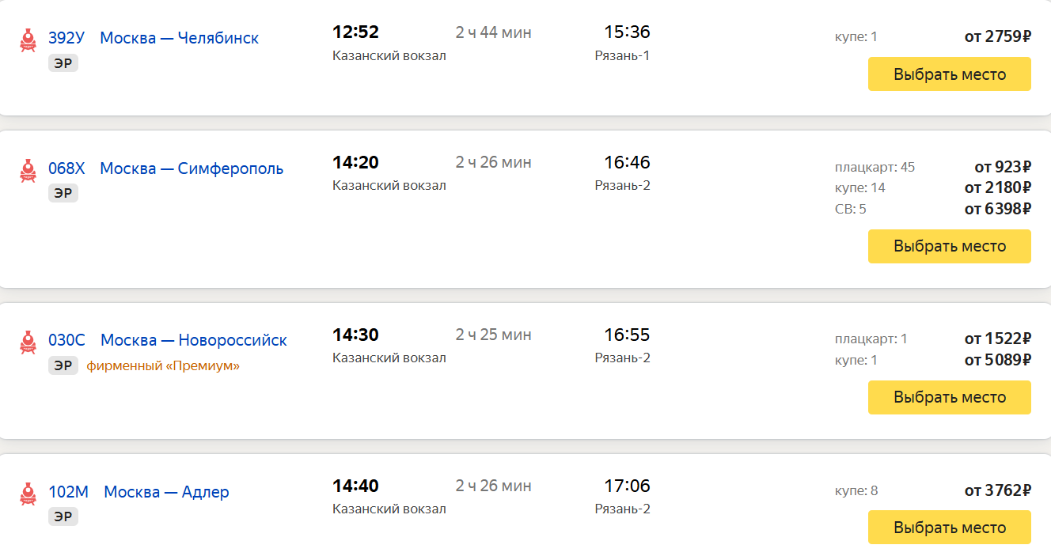Choose a seat on the 14:30 train
The image size is (1051, 560).
pyautogui.click(x=950, y=397)
